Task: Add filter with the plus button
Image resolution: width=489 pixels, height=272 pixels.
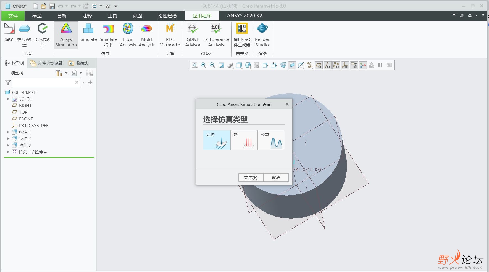Action: [x=90, y=82]
